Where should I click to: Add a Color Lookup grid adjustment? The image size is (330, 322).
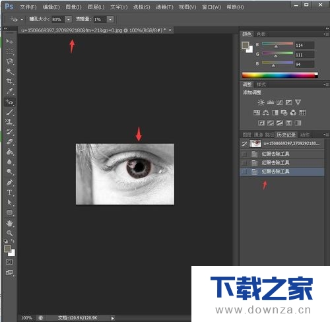[x=302, y=113]
